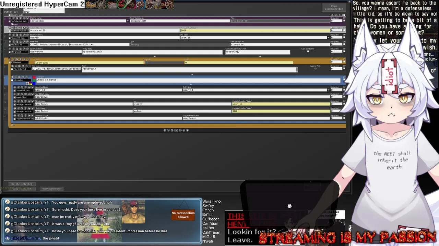This screenshot has width=439, height=246.
Task: Enable Case Insensitive checkbox
Action: click(x=308, y=52)
